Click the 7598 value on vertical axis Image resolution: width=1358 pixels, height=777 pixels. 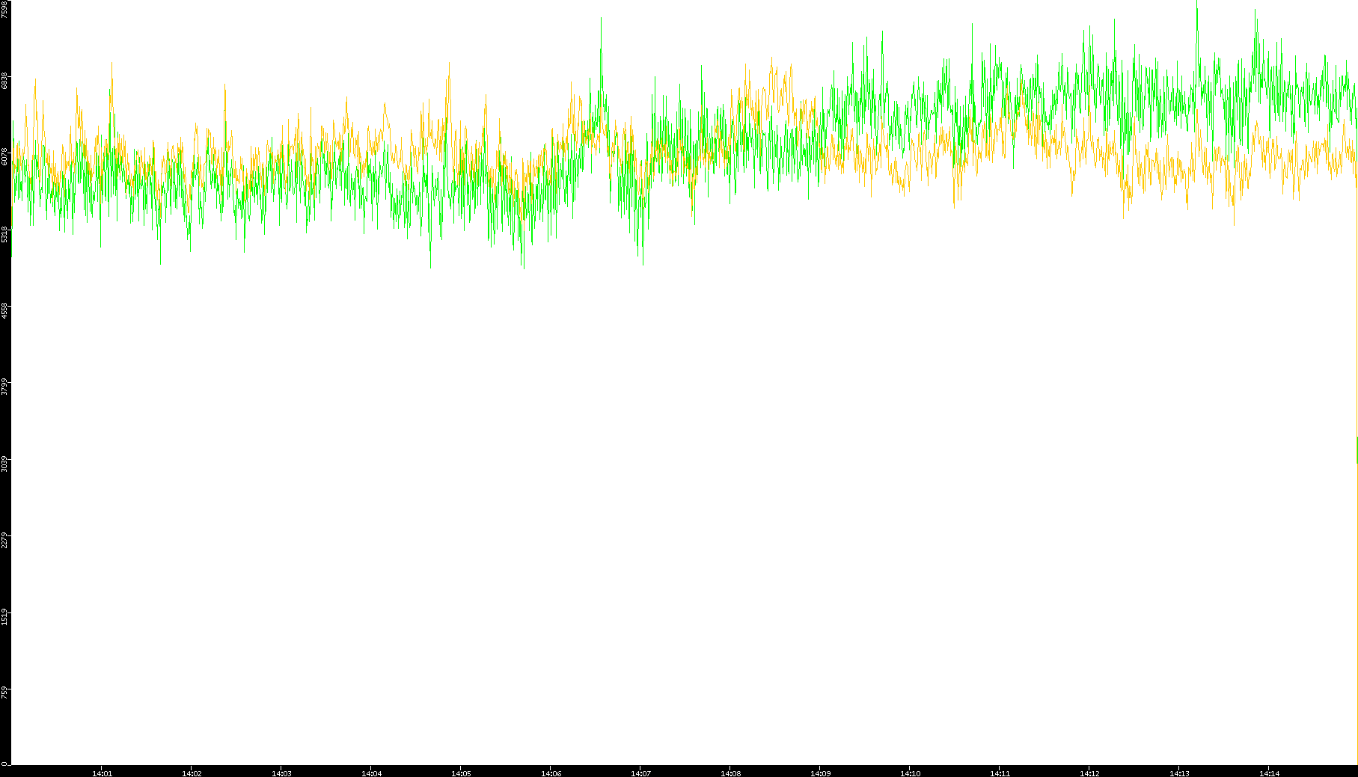(x=5, y=9)
